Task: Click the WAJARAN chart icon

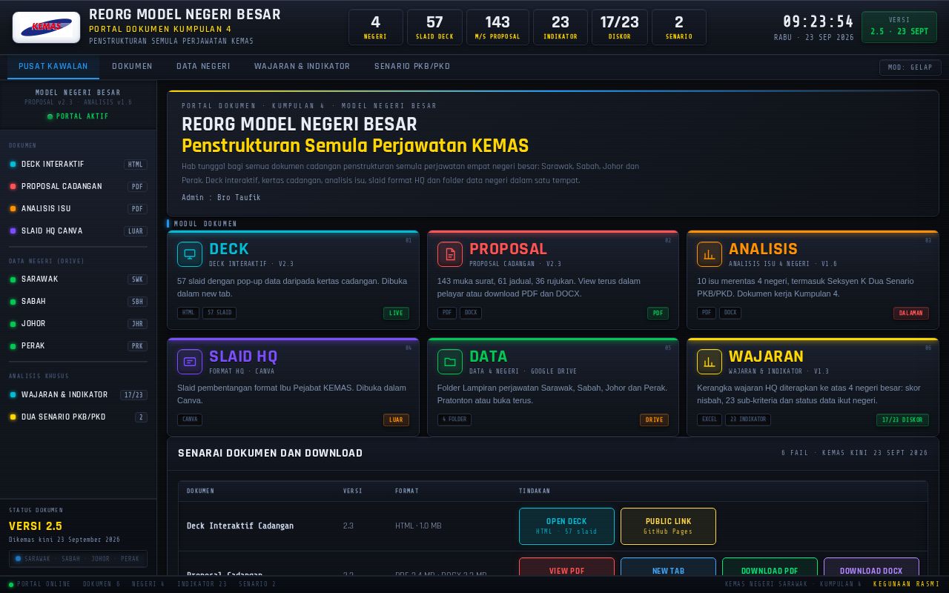Action: coord(710,362)
